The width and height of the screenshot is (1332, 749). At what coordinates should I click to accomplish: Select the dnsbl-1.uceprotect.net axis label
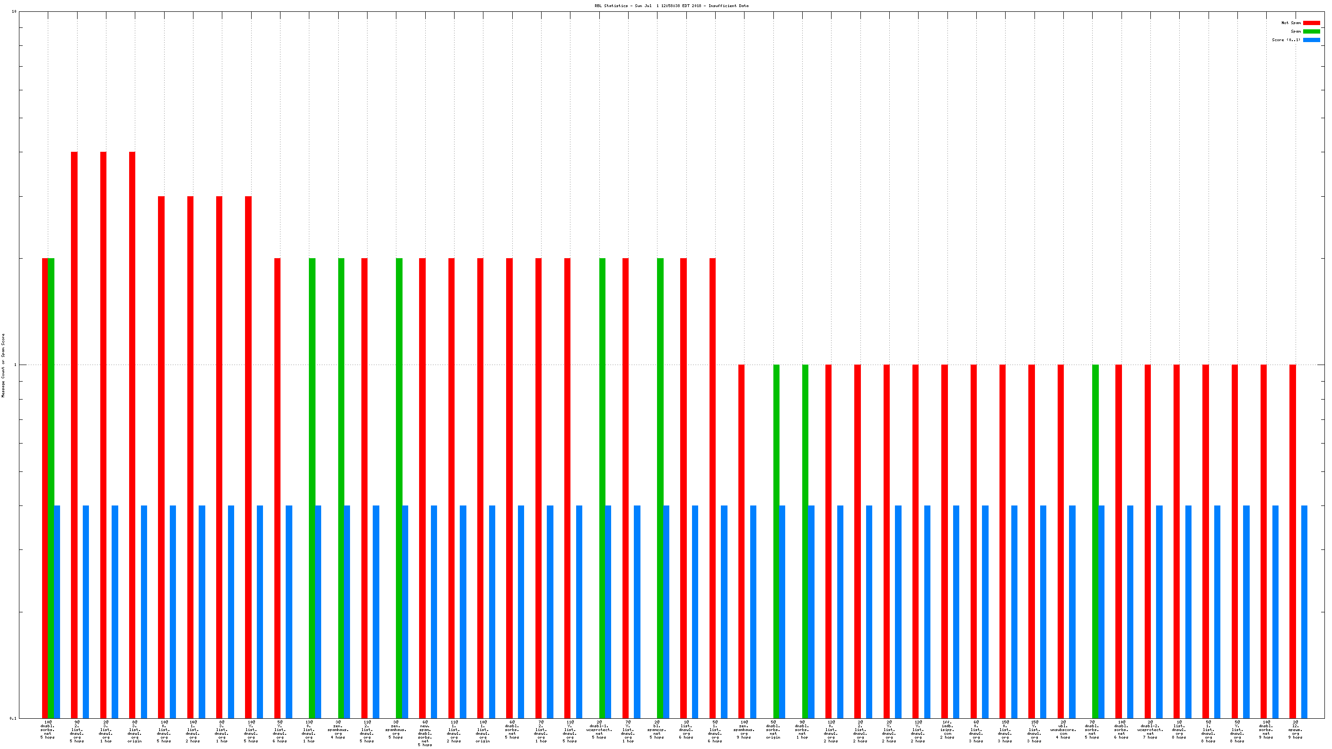click(599, 729)
